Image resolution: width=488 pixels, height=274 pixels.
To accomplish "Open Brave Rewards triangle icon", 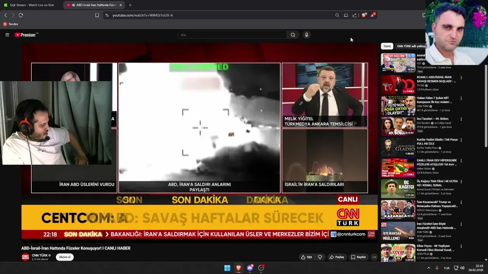I will pos(373,15).
